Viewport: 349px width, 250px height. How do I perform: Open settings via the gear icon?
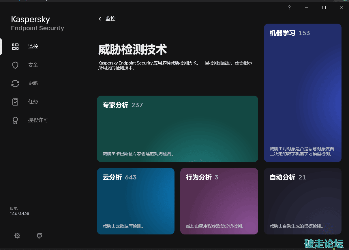point(17,236)
